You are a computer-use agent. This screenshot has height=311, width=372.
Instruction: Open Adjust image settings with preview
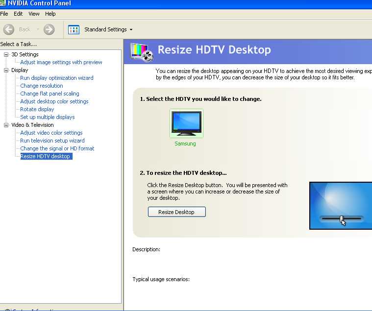61,62
